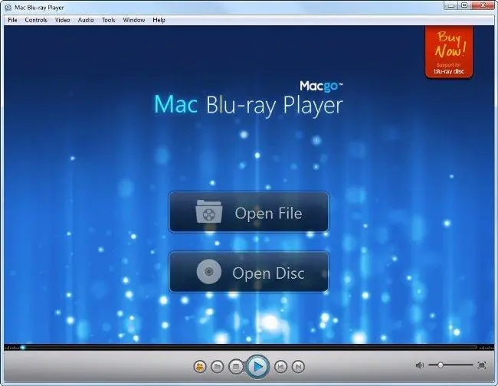Click the Macgo logo
This screenshot has width=498, height=386.
[321, 86]
